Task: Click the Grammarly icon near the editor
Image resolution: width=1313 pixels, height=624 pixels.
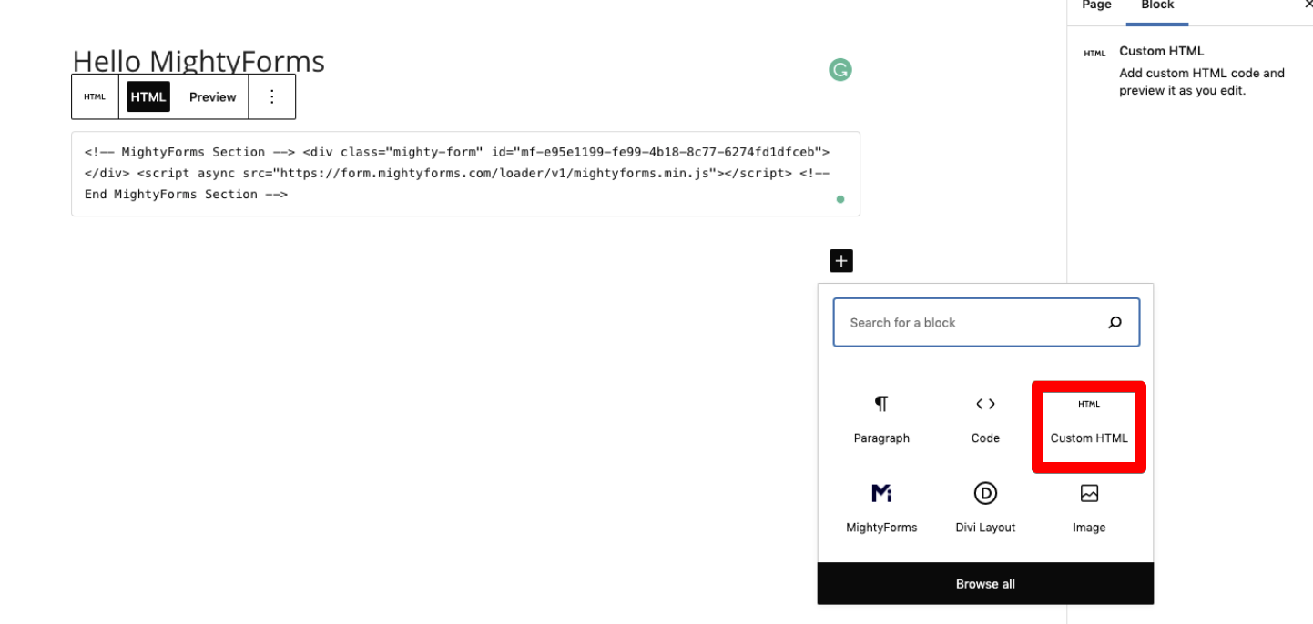Action: tap(840, 69)
